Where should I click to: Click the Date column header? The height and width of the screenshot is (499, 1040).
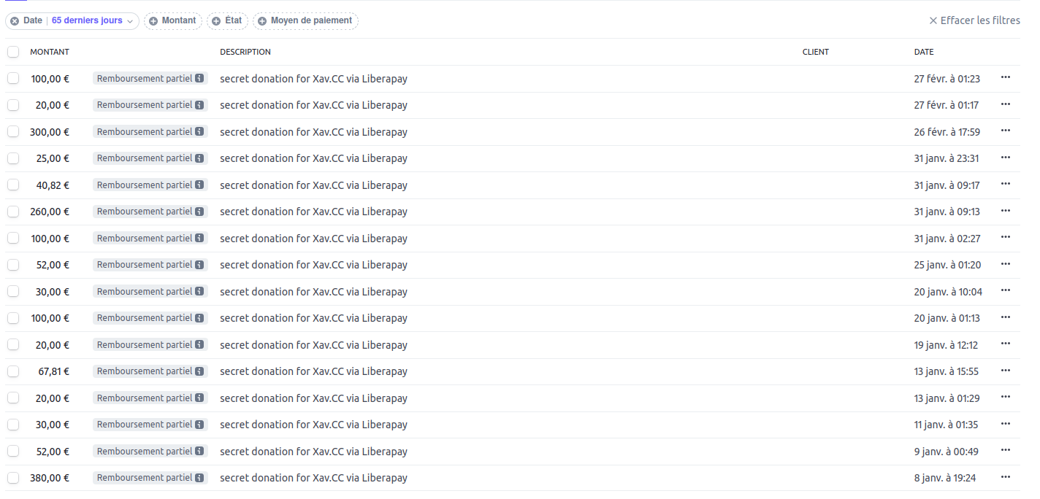click(x=924, y=52)
